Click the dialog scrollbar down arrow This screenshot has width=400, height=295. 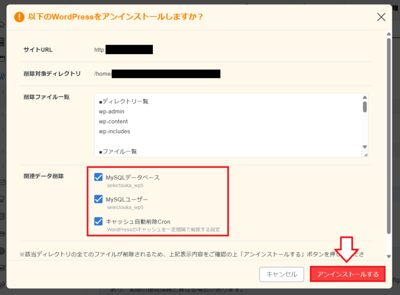coord(389,256)
